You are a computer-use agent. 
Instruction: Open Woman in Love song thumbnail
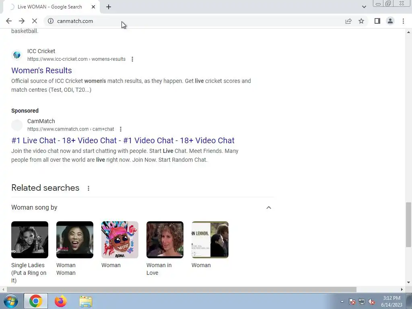point(165,240)
